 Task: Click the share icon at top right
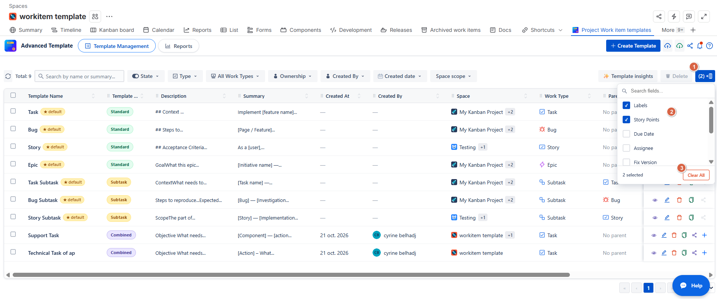click(x=659, y=16)
